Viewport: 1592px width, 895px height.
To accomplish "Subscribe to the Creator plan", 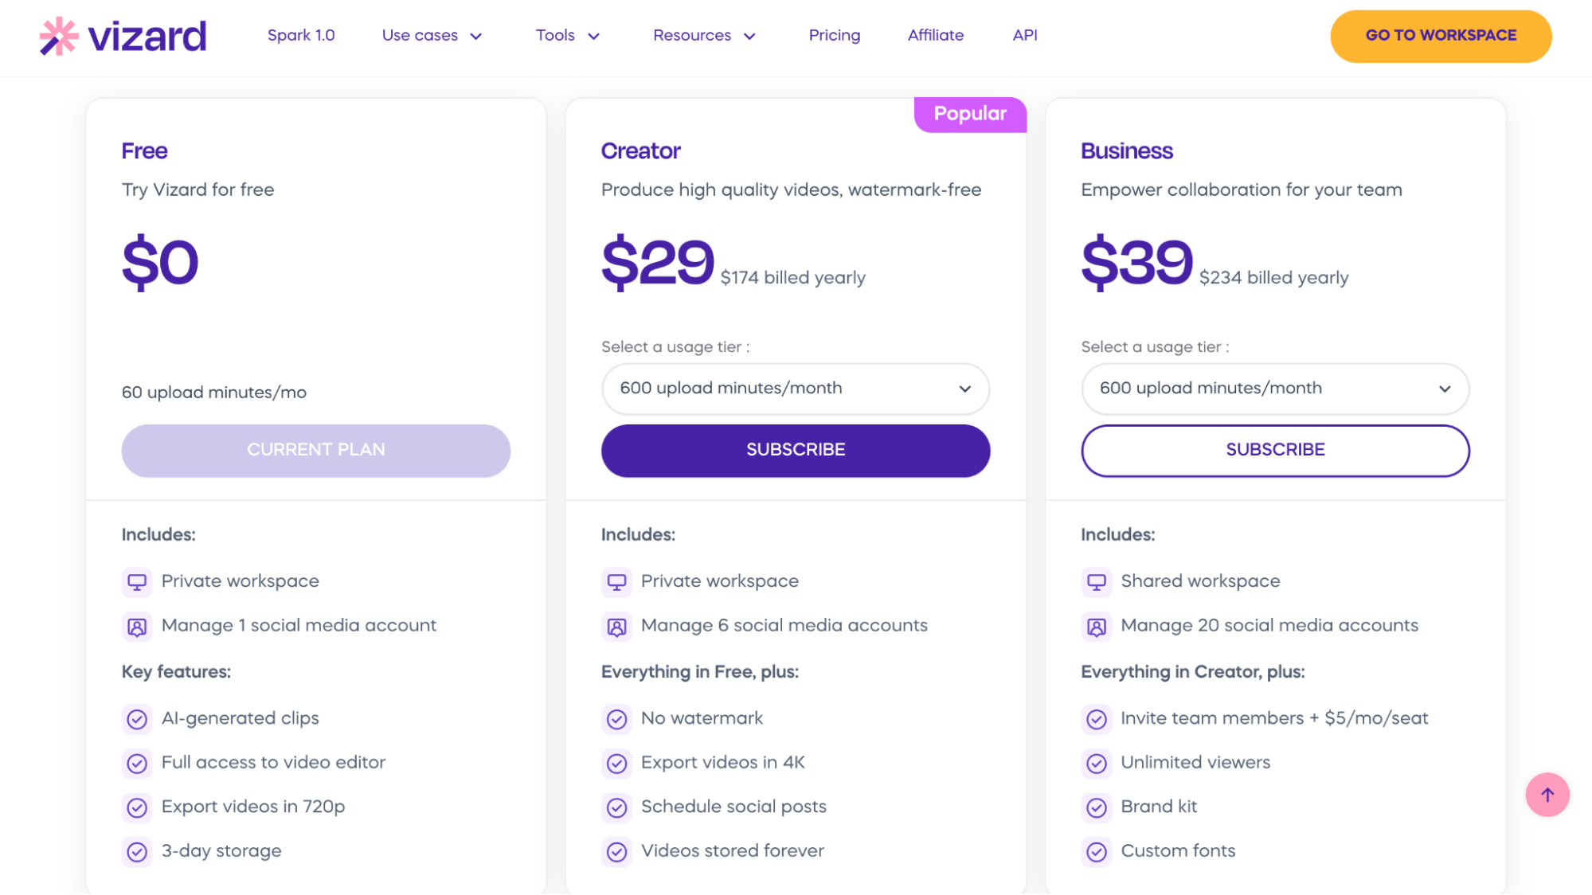I will 795,450.
